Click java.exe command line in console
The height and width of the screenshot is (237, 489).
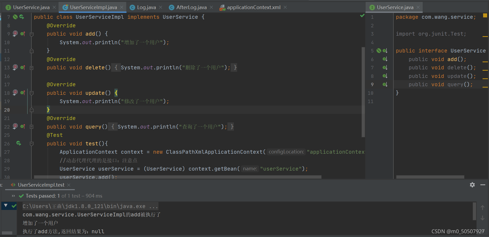90,206
